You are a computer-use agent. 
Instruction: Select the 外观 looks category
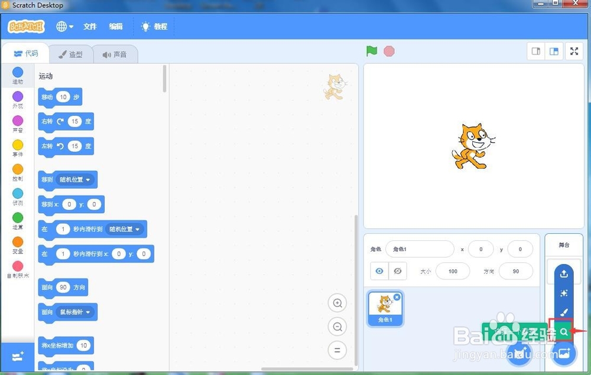[18, 100]
